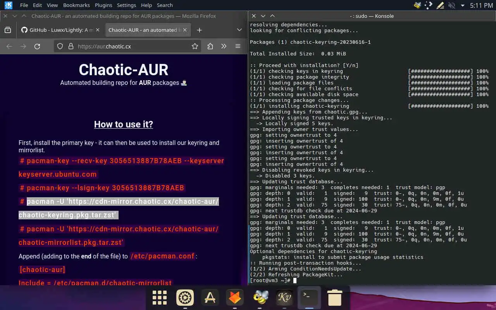Click the Search item in top bar
Screen dimensions: 496x310
(x=165, y=5)
